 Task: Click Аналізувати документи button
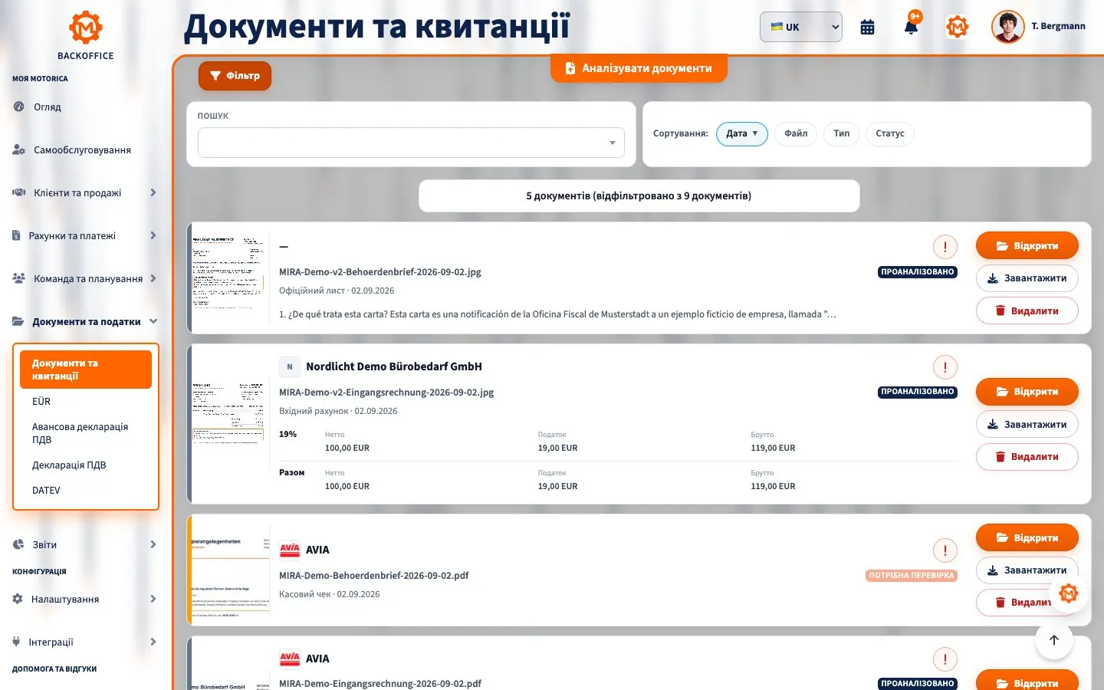pyautogui.click(x=639, y=68)
